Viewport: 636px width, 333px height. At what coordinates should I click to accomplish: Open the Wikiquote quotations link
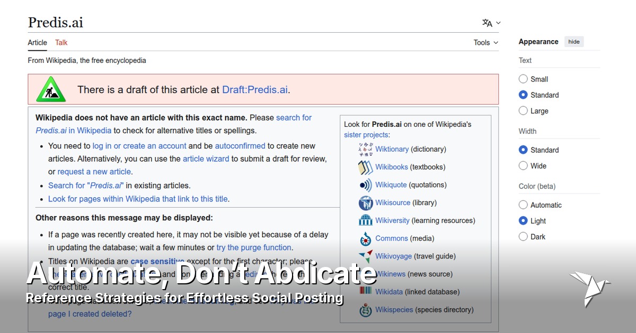point(391,185)
